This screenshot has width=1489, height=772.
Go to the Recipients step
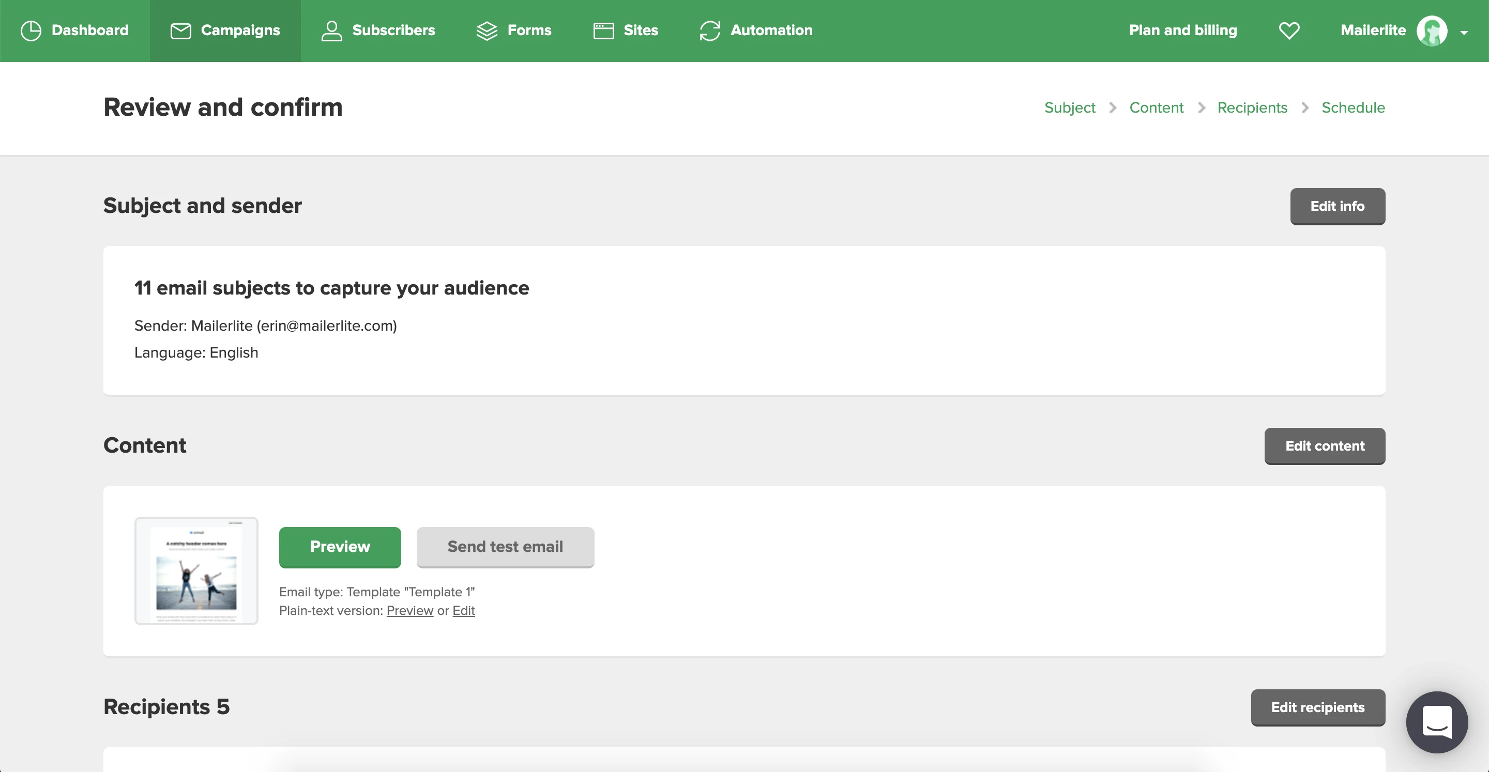1252,107
